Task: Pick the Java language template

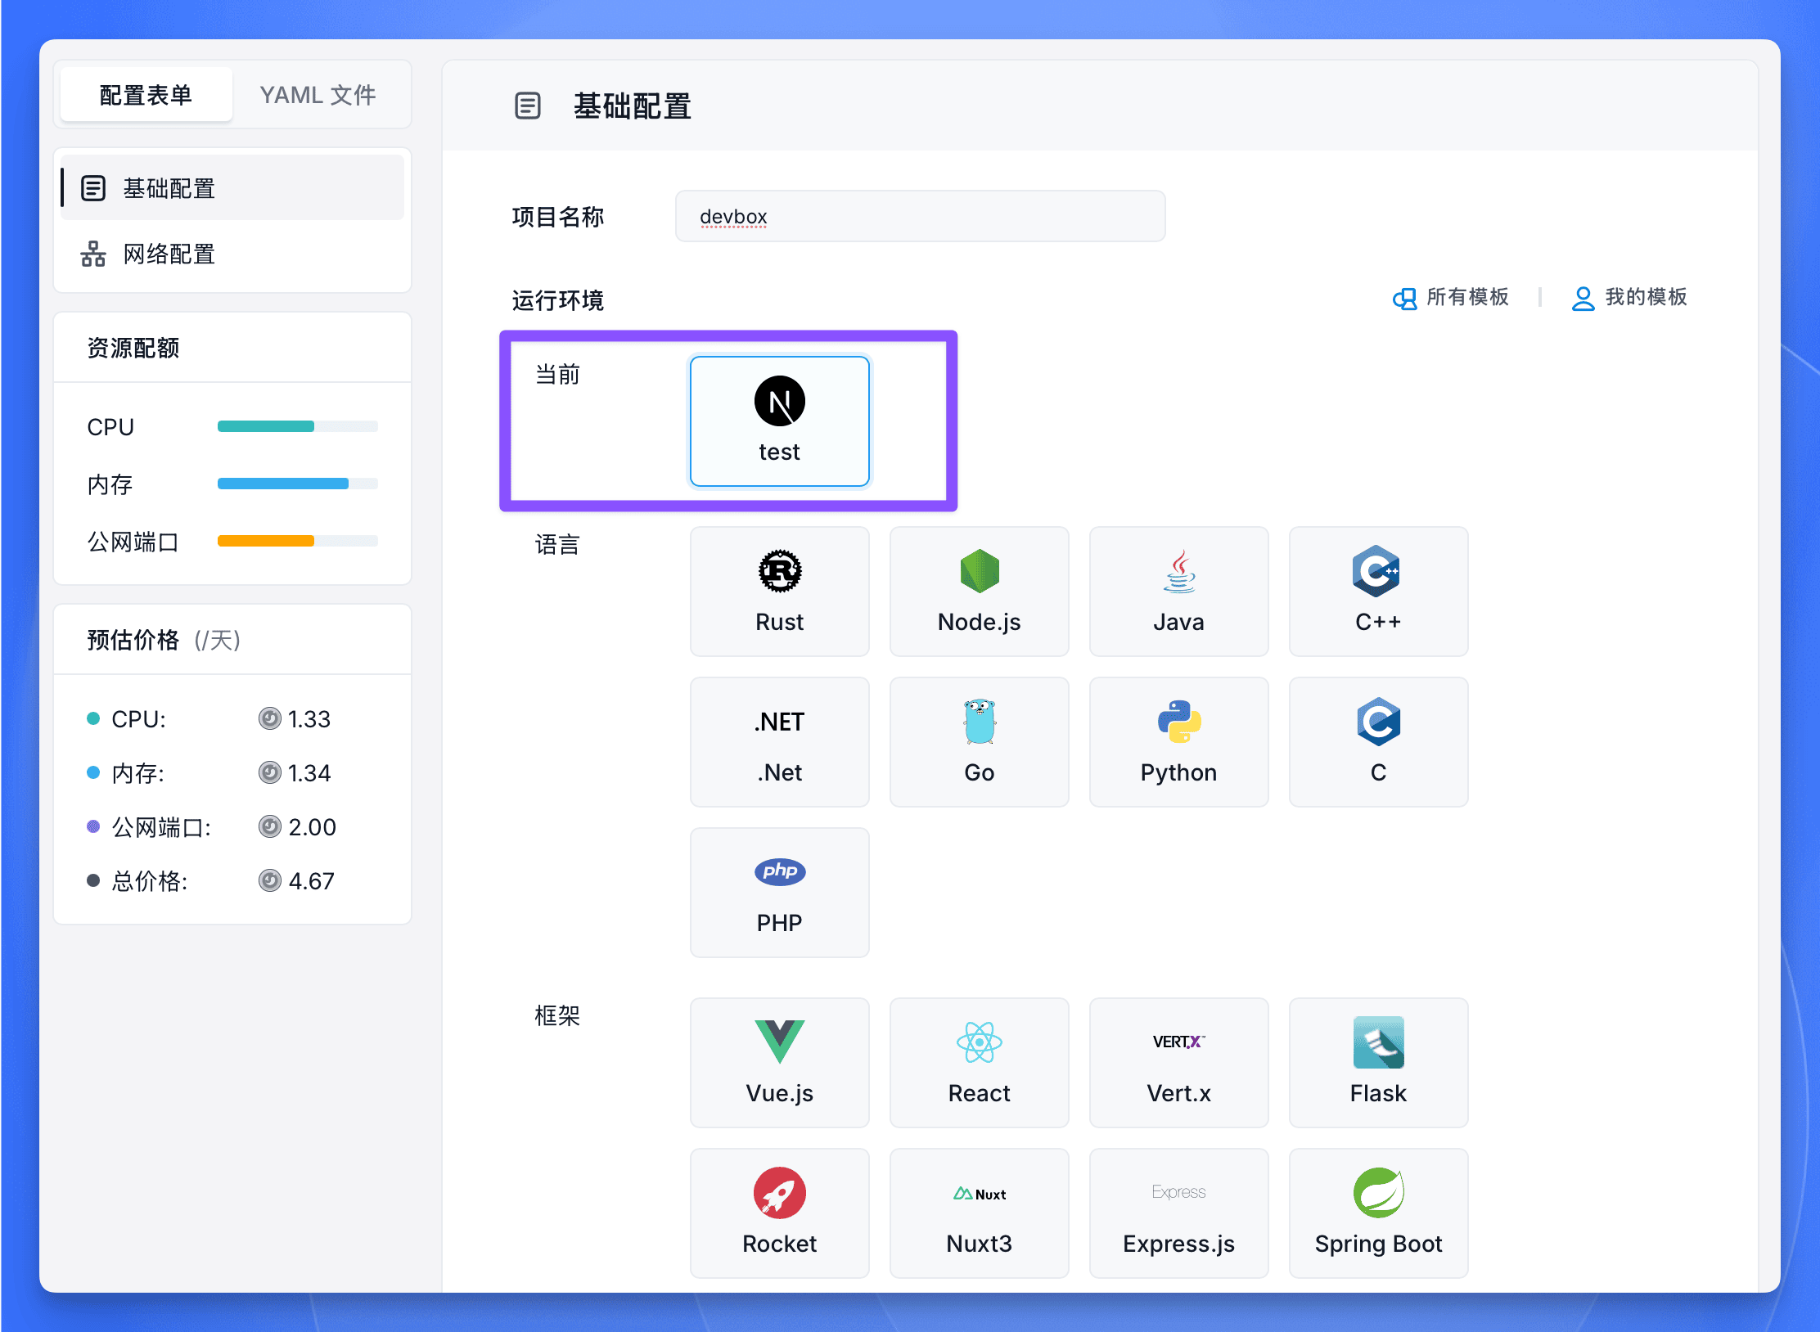Action: tap(1178, 591)
